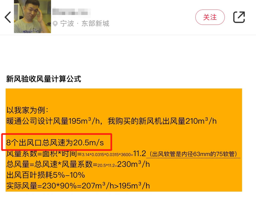
Task: Open the share icon at top right
Action: [x=239, y=17]
